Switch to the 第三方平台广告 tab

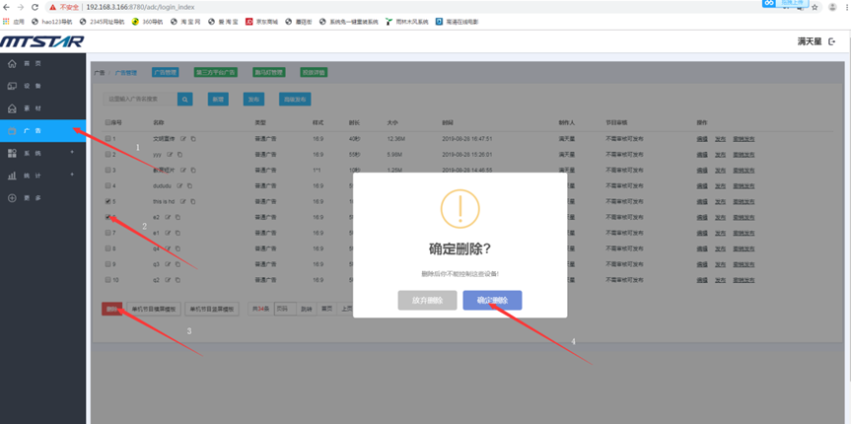tap(219, 72)
